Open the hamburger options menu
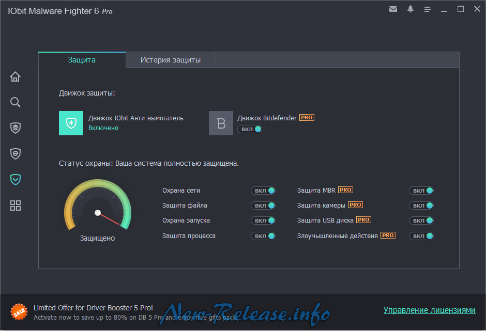The width and height of the screenshot is (486, 331). 428,10
